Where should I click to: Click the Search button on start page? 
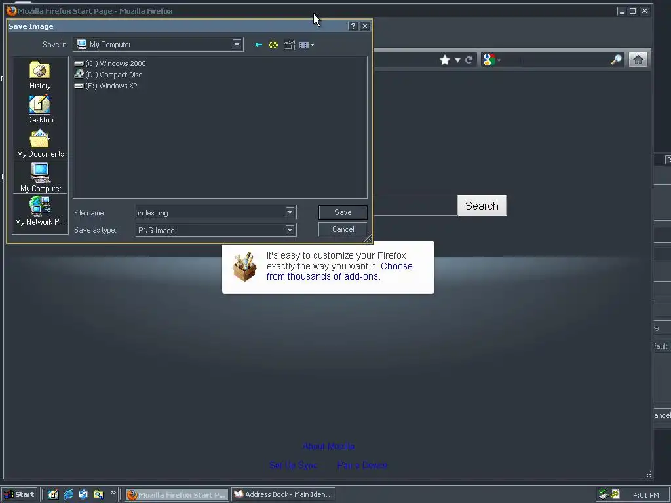[x=482, y=206]
